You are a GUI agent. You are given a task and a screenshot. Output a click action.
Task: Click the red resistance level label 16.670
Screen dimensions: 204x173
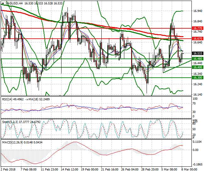(198, 39)
